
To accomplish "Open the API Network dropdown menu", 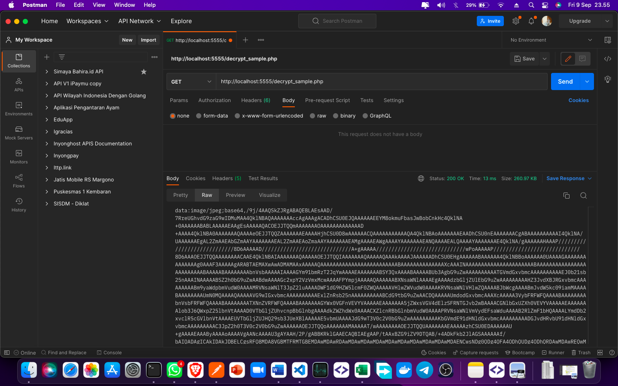I will point(139,21).
